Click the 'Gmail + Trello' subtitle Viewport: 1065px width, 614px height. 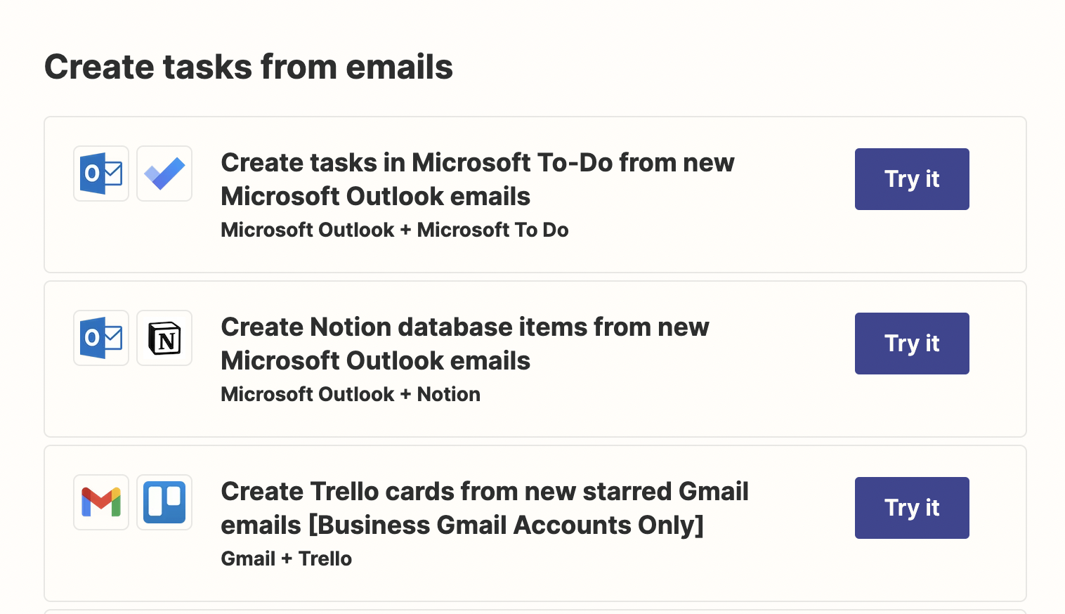pyautogui.click(x=286, y=559)
